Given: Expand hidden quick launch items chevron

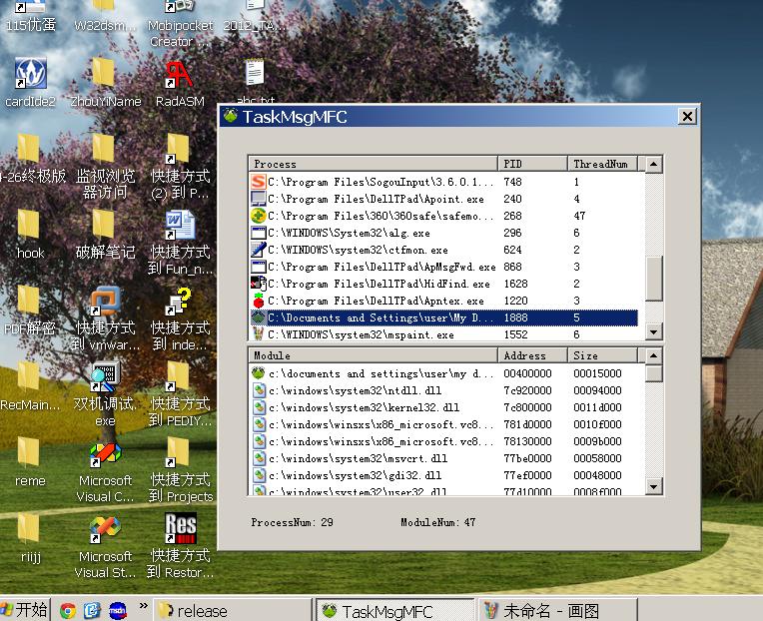Looking at the screenshot, I should [x=143, y=606].
